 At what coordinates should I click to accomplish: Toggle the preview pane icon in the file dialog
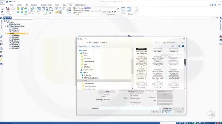[179, 46]
